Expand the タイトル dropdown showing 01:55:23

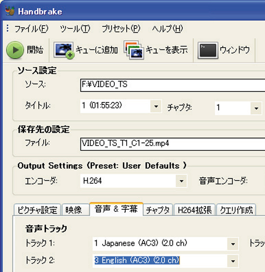pos(156,106)
